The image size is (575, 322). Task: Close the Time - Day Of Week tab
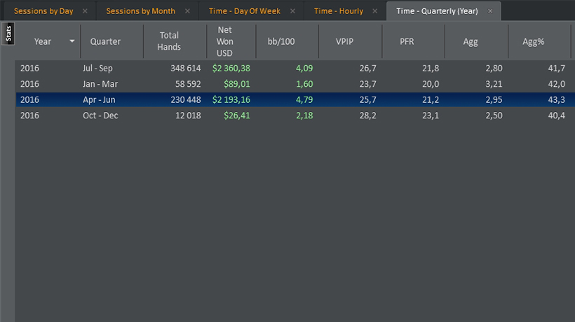click(292, 11)
